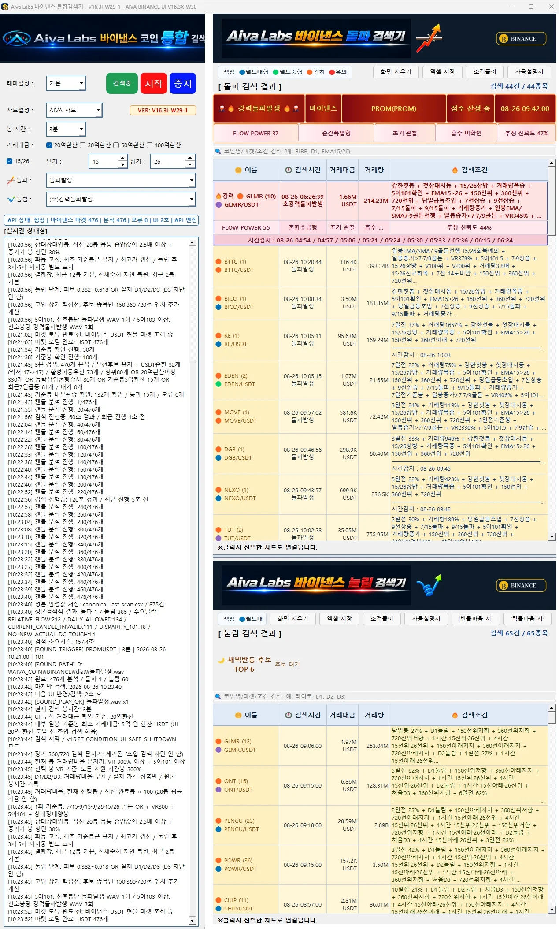Click 조건풀이 in 눌림 panel
This screenshot has width=559, height=929.
pyautogui.click(x=381, y=619)
